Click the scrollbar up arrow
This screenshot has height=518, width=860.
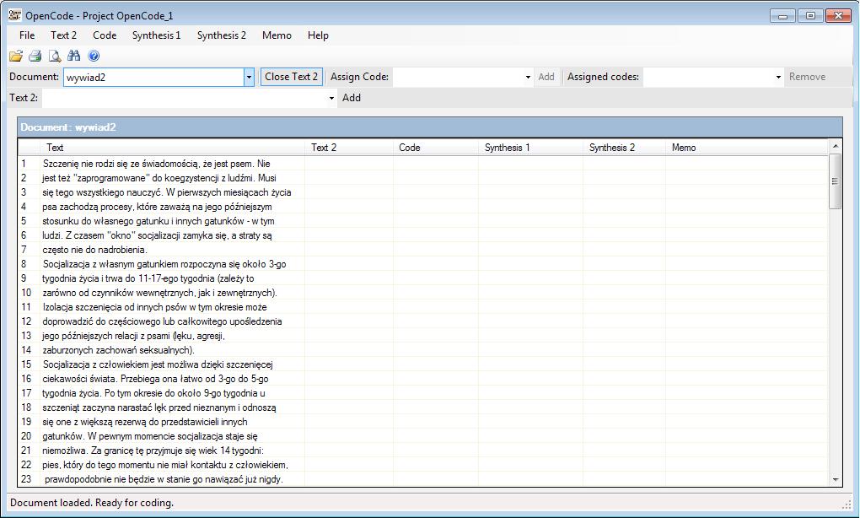836,147
